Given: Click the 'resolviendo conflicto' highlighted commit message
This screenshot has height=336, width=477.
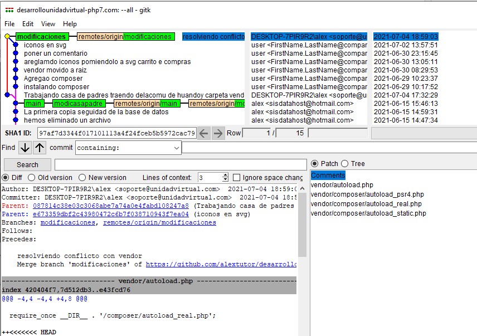Looking at the screenshot, I should pos(213,36).
